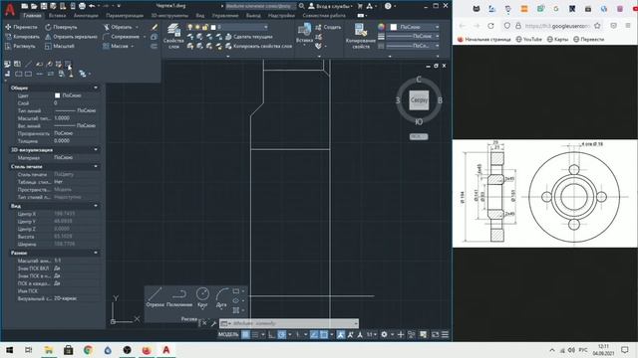The width and height of the screenshot is (638, 358).
Task: Select the Rectangle tool in draw panel
Action: tap(235, 291)
